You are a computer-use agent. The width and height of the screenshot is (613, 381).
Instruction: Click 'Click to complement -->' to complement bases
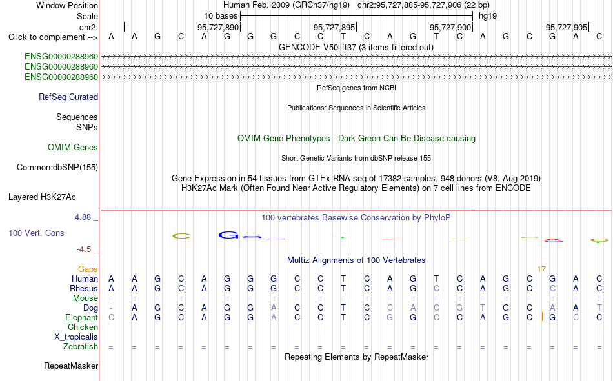pyautogui.click(x=53, y=37)
